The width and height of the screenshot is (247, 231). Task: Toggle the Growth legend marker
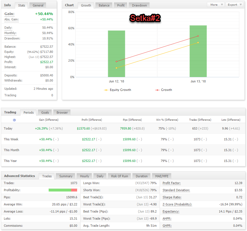click(x=157, y=90)
